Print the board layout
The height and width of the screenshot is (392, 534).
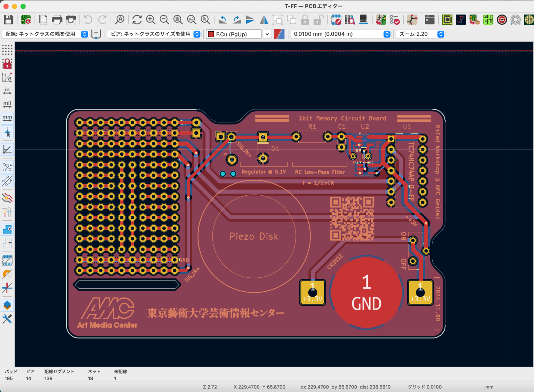point(57,20)
